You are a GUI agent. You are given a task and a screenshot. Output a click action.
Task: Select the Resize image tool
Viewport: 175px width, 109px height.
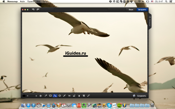pos(89,96)
